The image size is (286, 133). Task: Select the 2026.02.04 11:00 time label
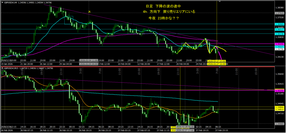pos(89,60)
